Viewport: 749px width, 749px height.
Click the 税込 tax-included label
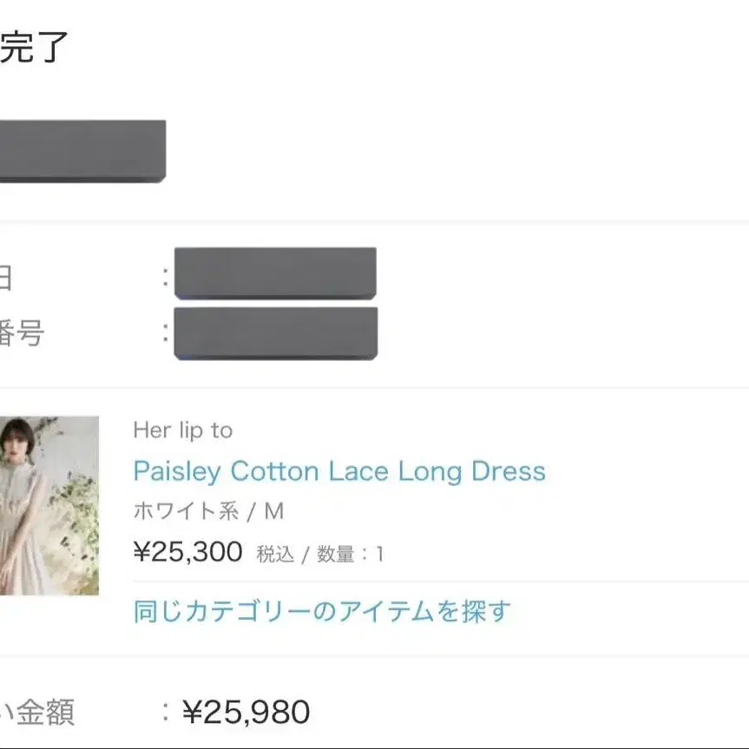tap(275, 554)
